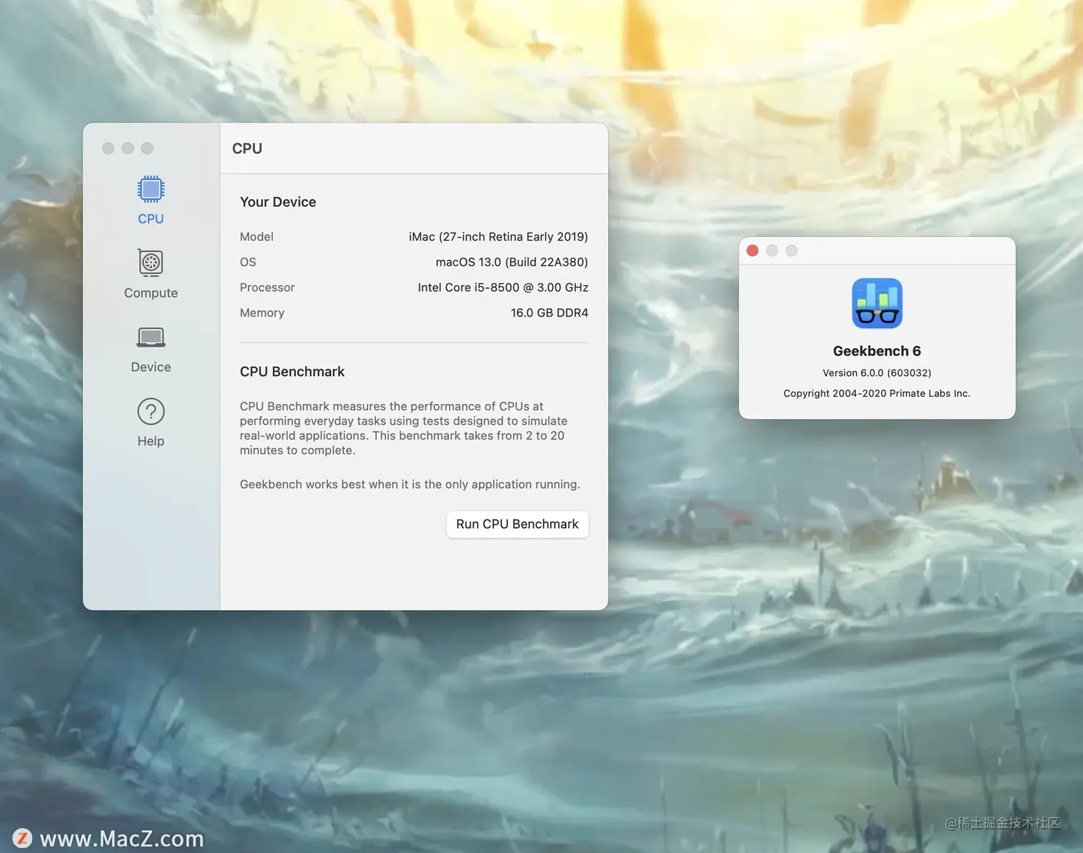Viewport: 1083px width, 853px height.
Task: Click the OS label
Action: 248,262
